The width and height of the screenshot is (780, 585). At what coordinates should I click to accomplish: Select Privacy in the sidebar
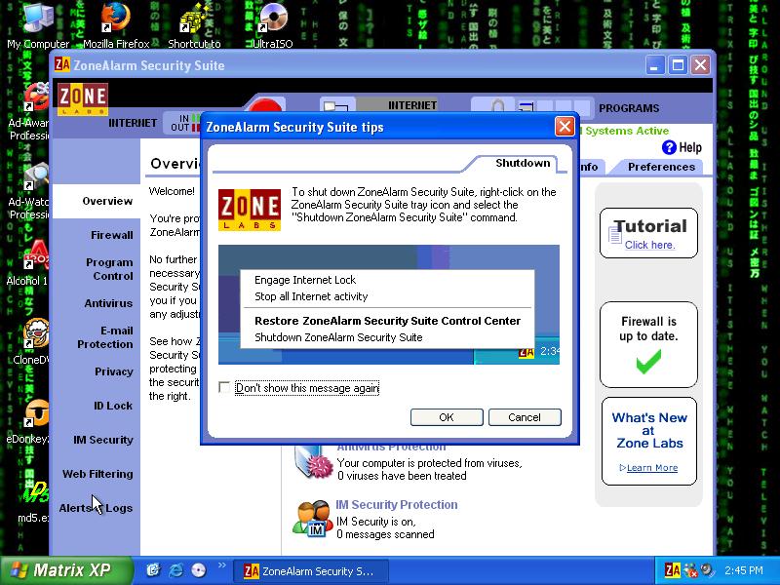[114, 371]
